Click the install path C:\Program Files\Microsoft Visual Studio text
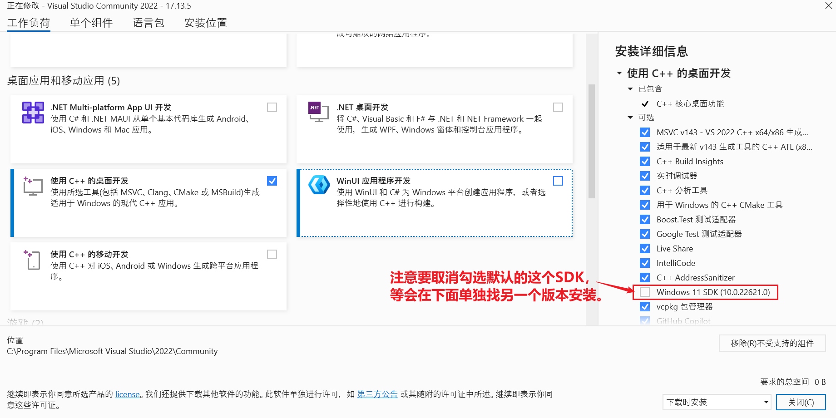This screenshot has height=418, width=836. pyautogui.click(x=112, y=351)
